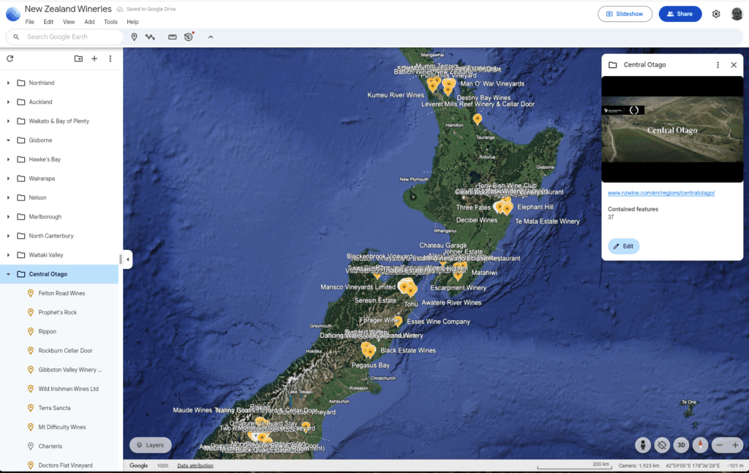This screenshot has height=473, width=749.
Task: Select the Draw path or polygon tool
Action: tap(151, 37)
